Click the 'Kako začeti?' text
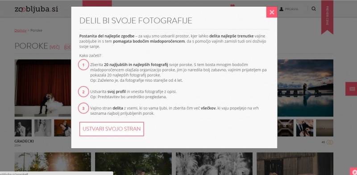This screenshot has width=357, height=175. pos(90,56)
